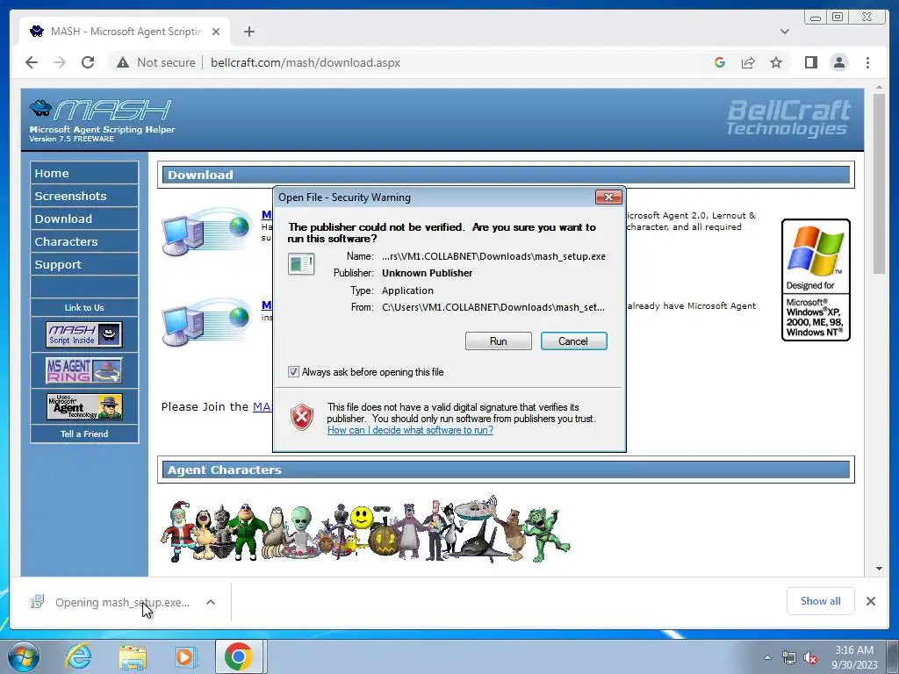This screenshot has width=899, height=674.
Task: Uncheck Always ask before opening this file
Action: coord(293,372)
